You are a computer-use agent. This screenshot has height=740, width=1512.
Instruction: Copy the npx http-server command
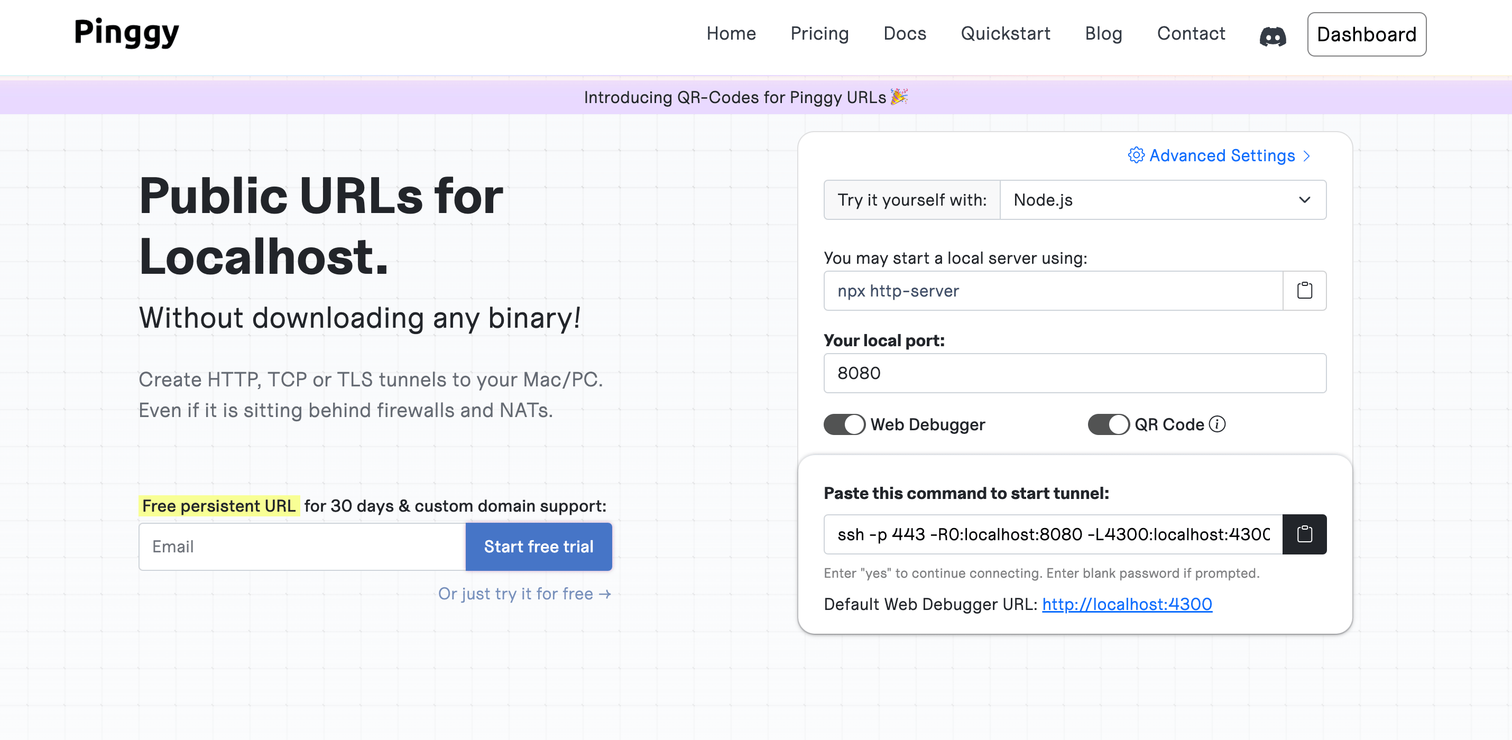pos(1304,291)
